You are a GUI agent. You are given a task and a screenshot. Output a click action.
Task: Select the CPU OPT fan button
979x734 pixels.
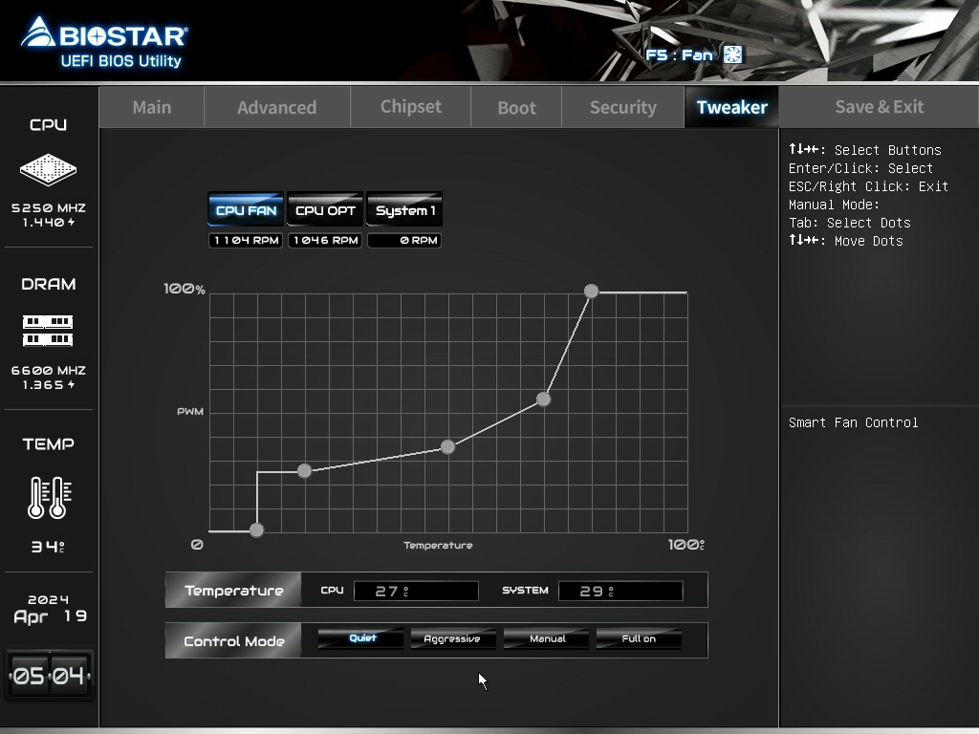click(325, 209)
